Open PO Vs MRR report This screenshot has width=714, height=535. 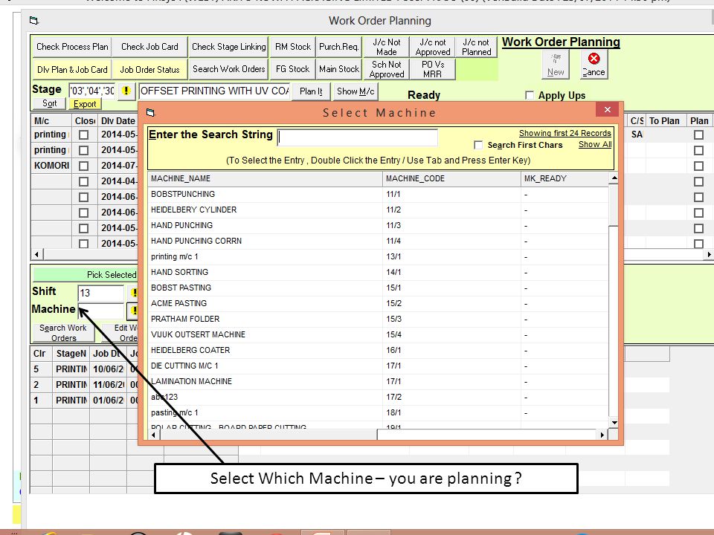[x=433, y=69]
